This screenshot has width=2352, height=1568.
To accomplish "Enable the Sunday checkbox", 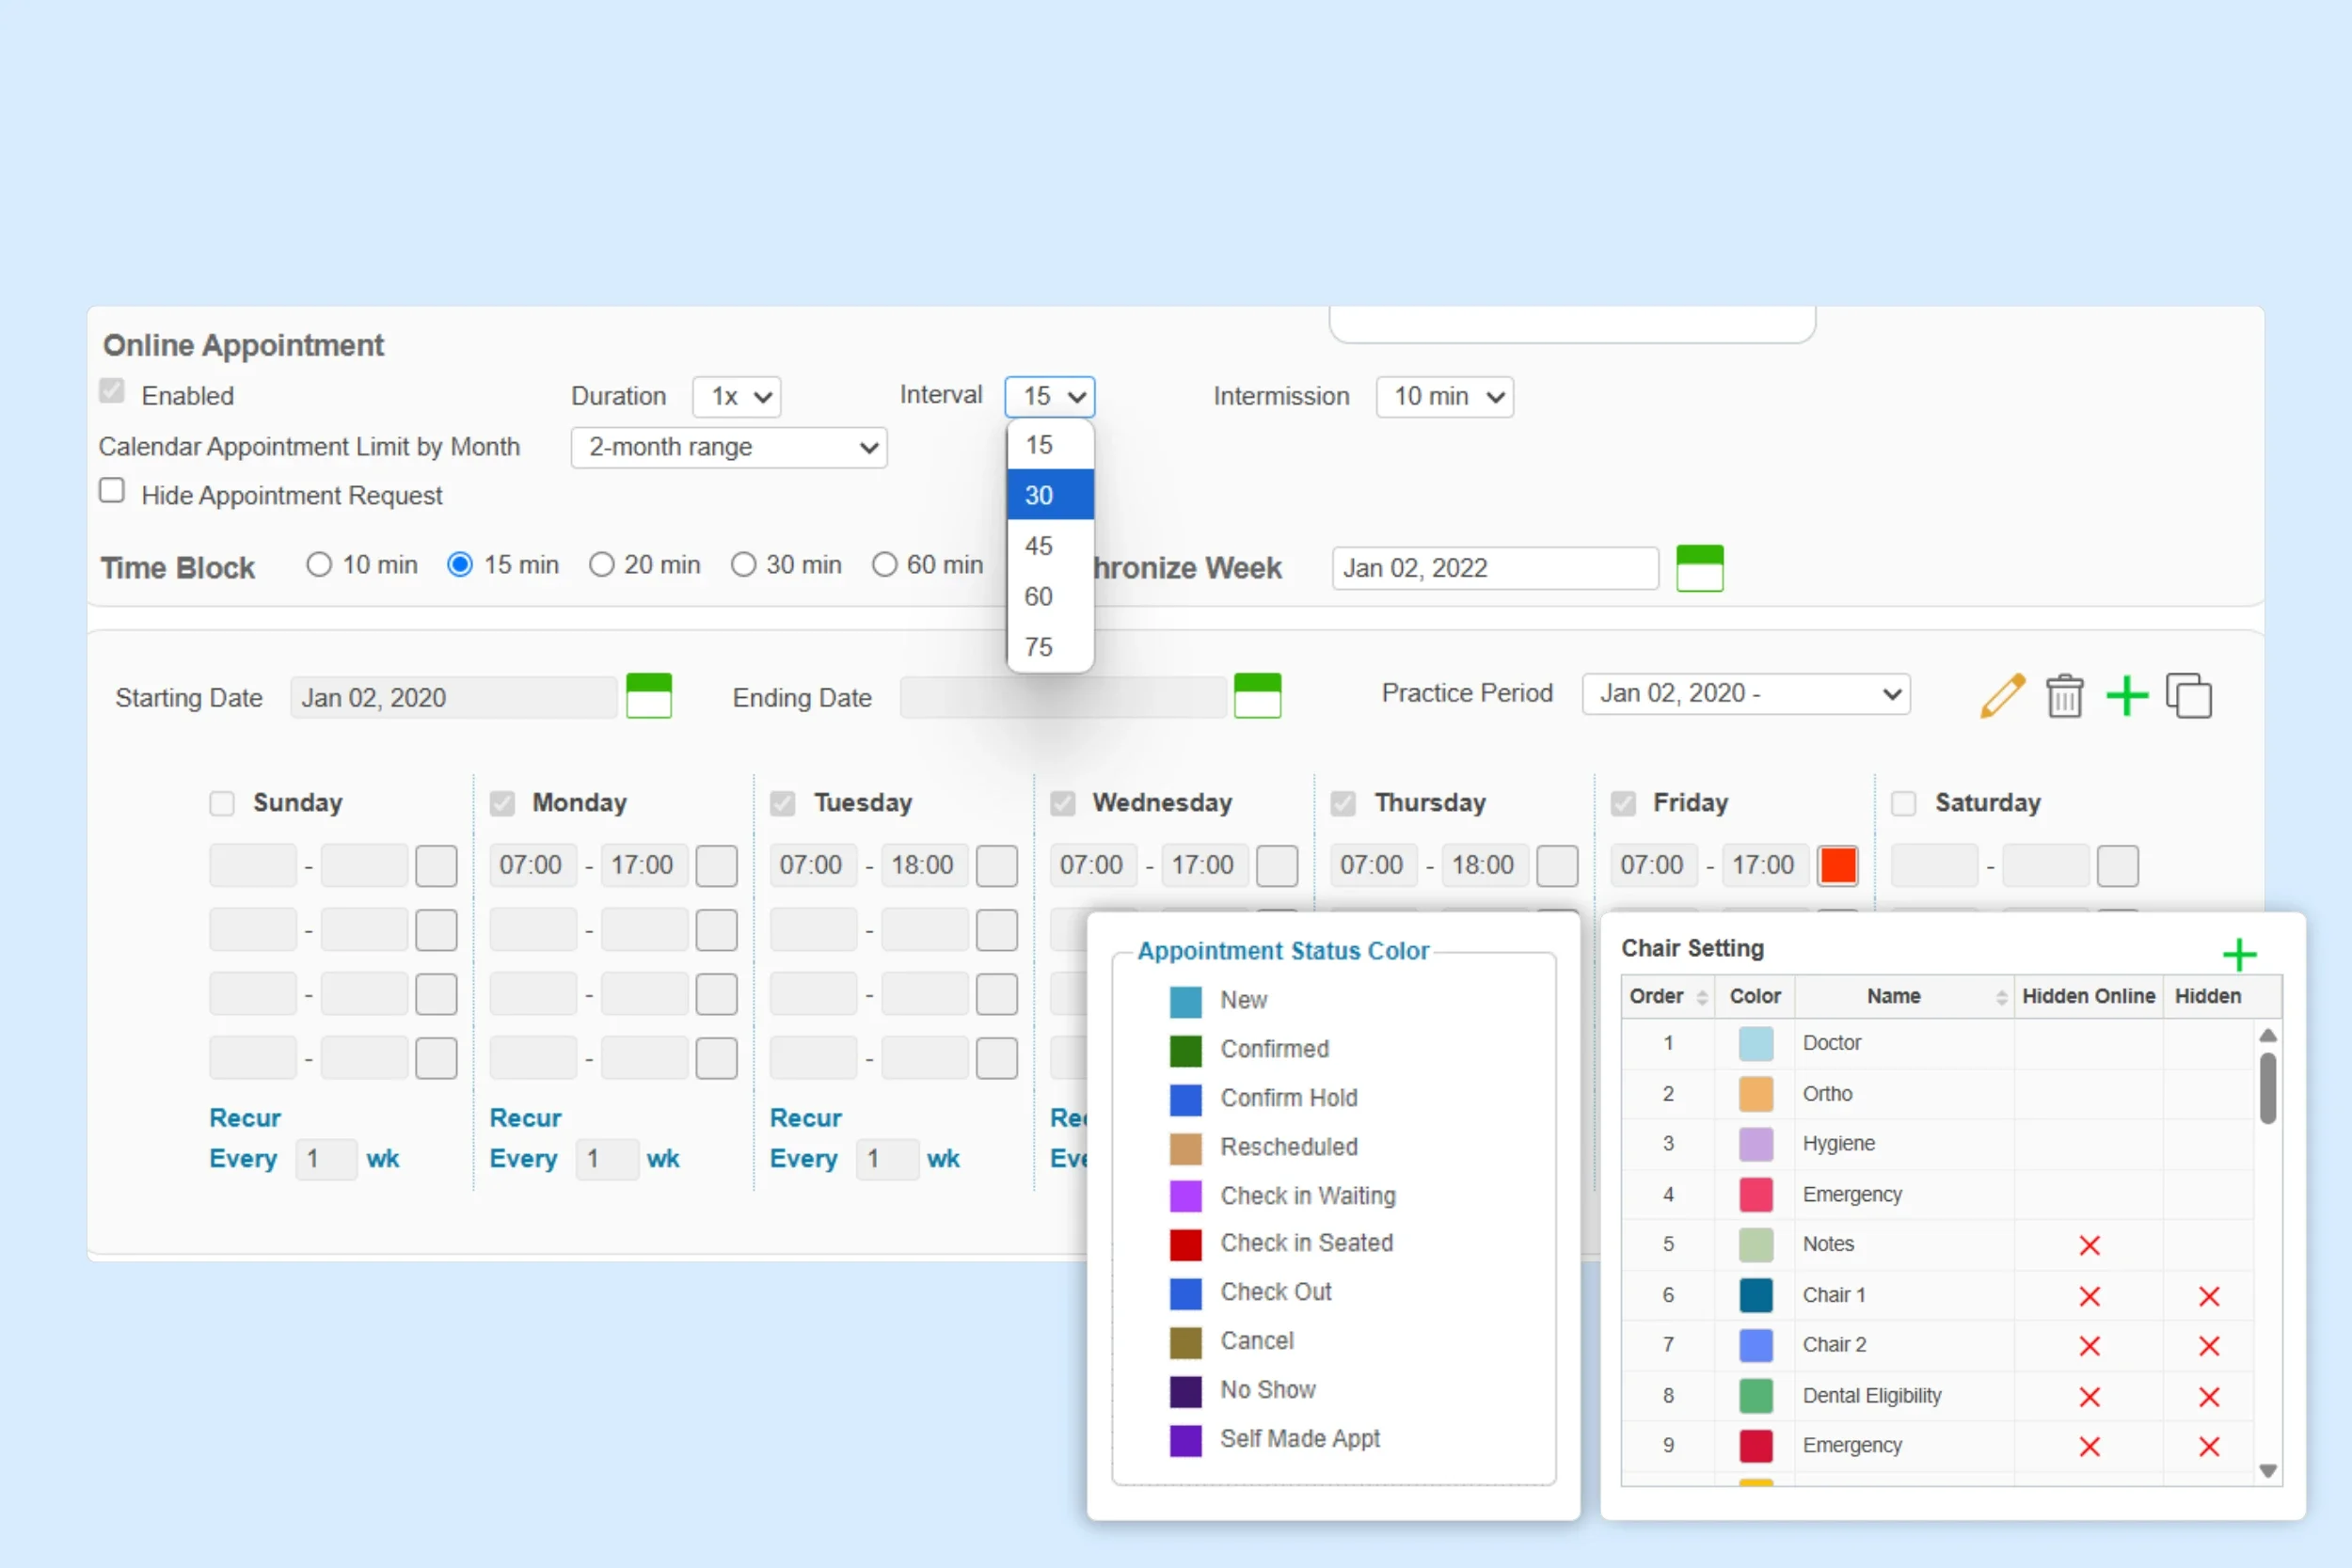I will coord(222,804).
